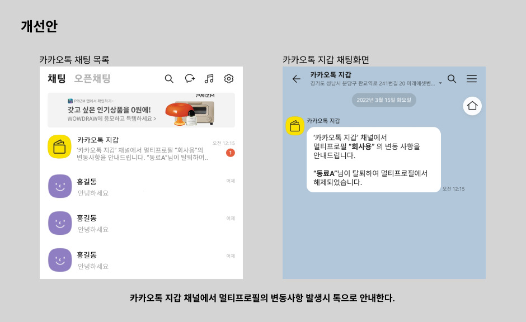Image resolution: width=526 pixels, height=322 pixels.
Task: Open the music note icon in chat list
Action: pyautogui.click(x=209, y=79)
